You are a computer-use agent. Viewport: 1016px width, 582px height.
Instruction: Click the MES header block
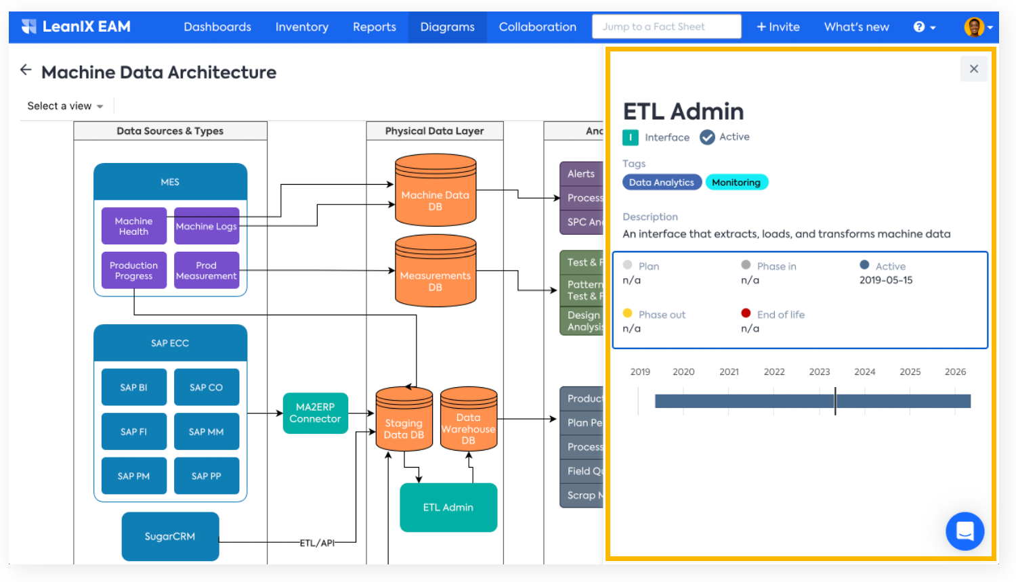coord(170,181)
